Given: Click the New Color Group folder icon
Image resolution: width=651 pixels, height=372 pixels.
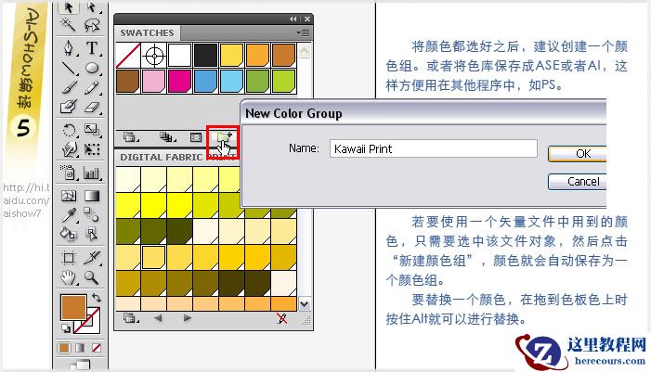Looking at the screenshot, I should (224, 137).
